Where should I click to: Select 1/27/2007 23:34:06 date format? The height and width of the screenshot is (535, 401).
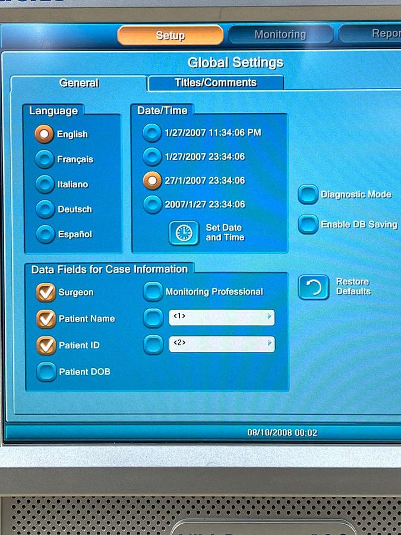152,156
